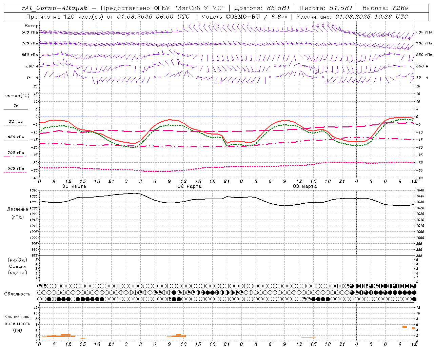Click the 'Осадки' precipitation panel label
The width and height of the screenshot is (434, 347).
pos(18,266)
